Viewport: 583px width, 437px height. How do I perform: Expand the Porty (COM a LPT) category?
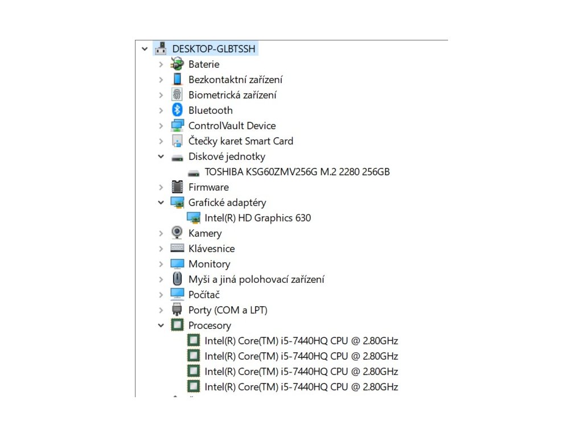tap(161, 310)
